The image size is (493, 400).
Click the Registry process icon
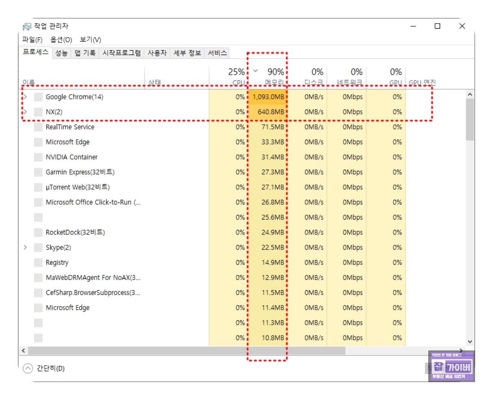(38, 262)
